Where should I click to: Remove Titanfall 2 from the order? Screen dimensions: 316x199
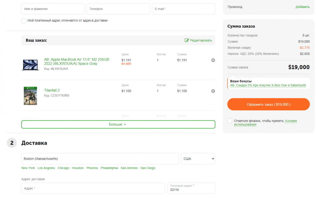[x=213, y=91]
